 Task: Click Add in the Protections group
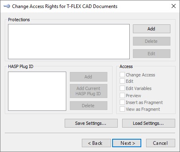(152, 29)
